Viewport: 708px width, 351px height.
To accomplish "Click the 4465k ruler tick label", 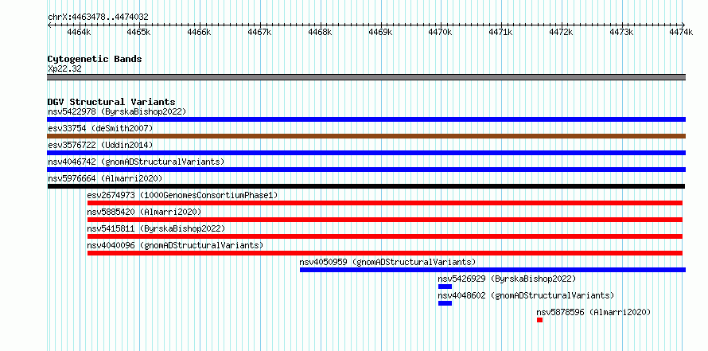I will tap(139, 32).
